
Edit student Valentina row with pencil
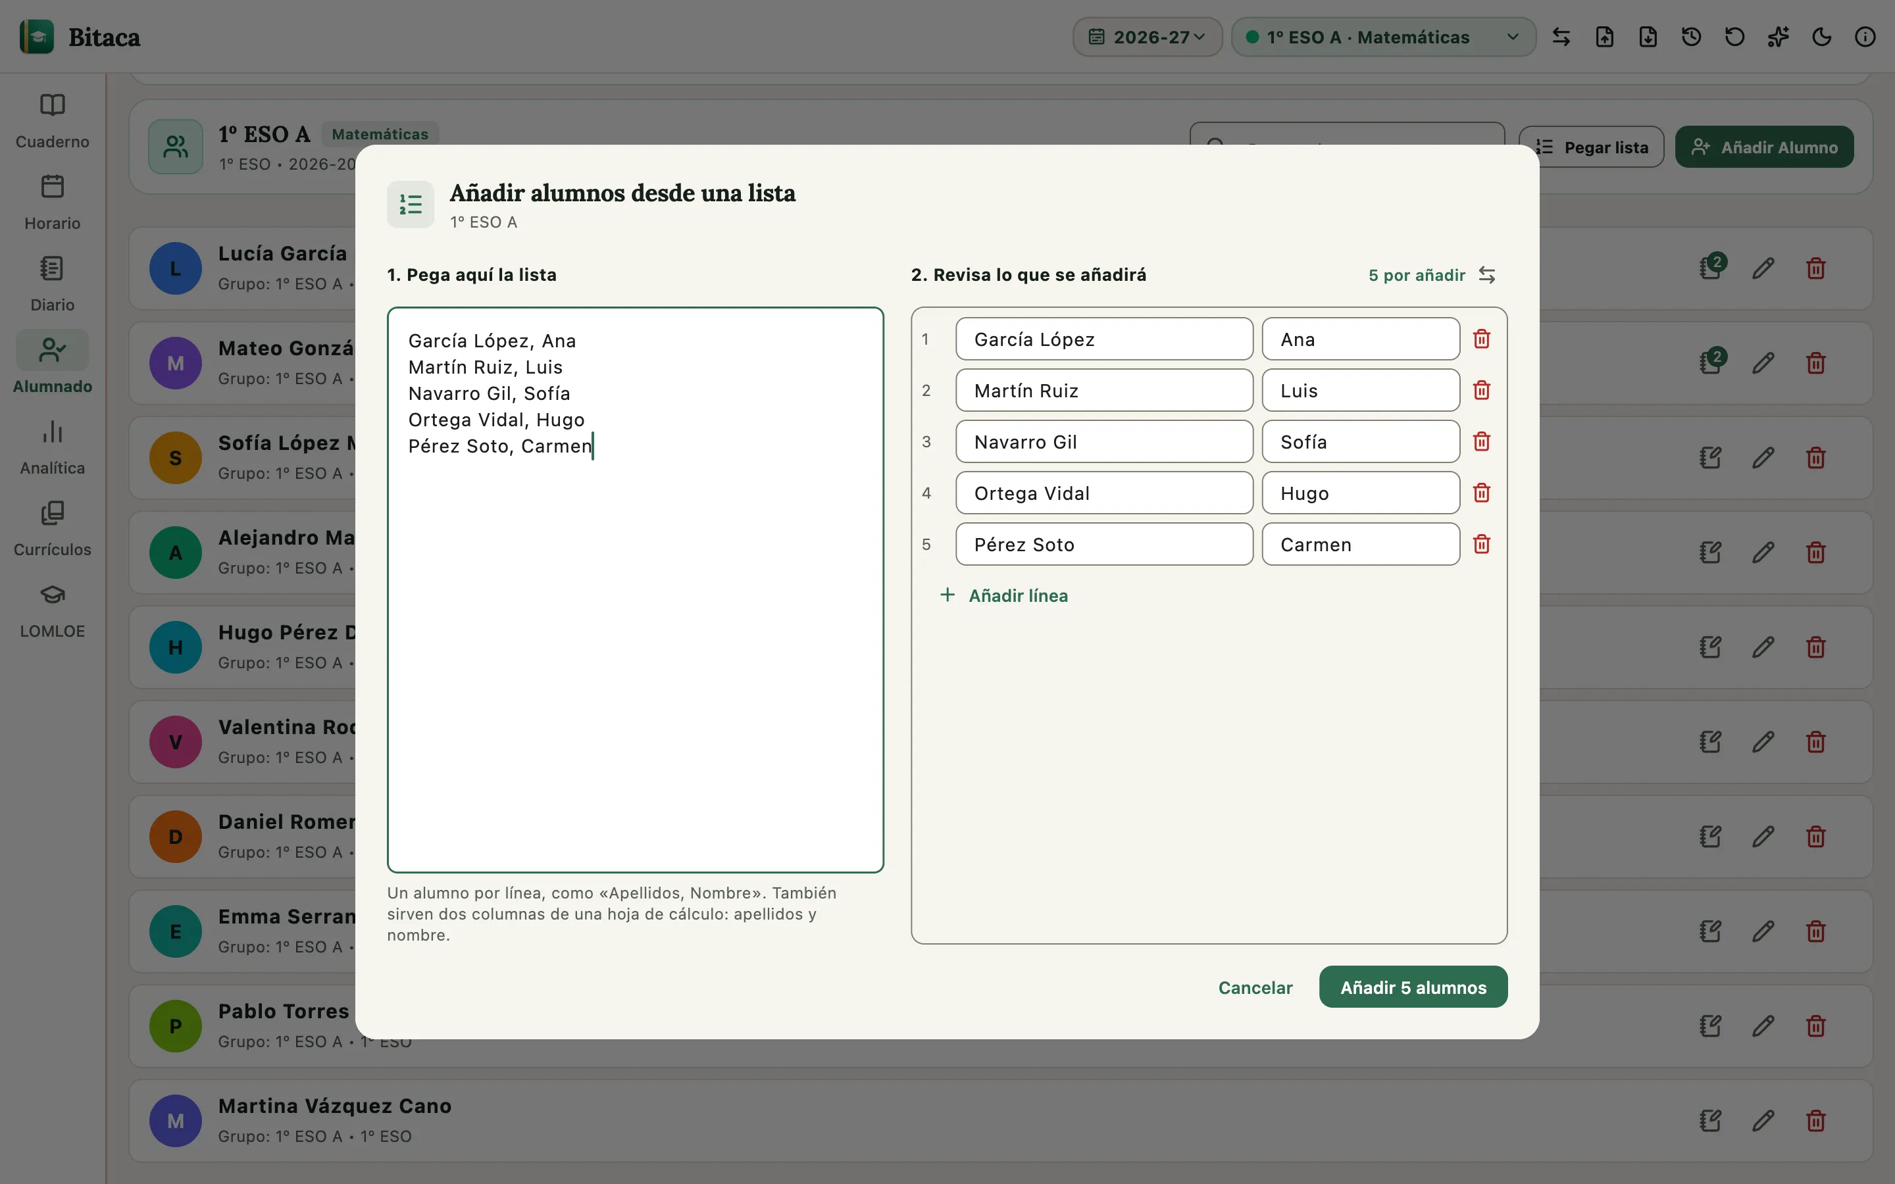(1763, 743)
